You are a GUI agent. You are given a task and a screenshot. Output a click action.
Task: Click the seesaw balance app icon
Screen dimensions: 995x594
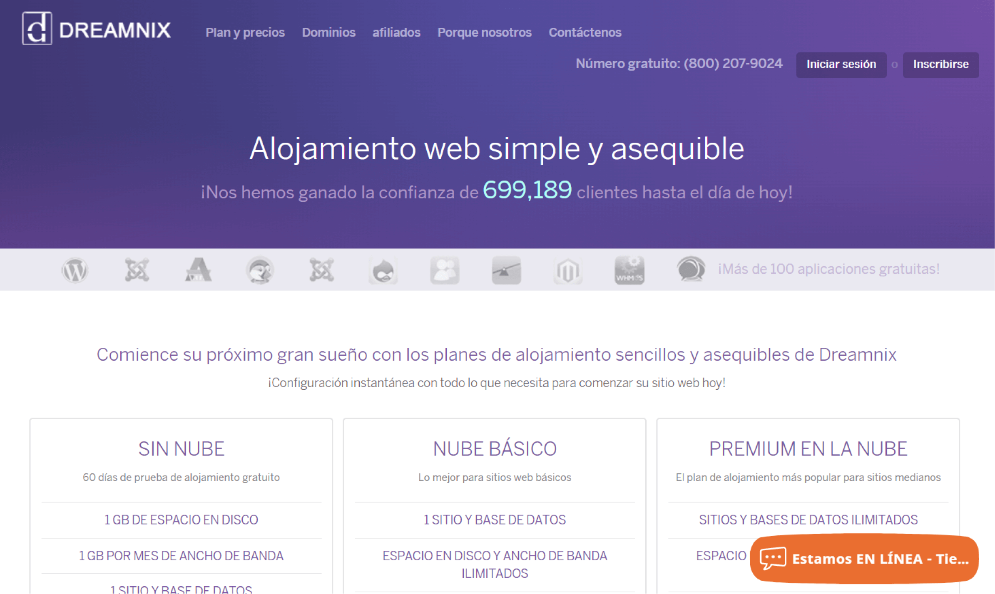click(x=506, y=270)
